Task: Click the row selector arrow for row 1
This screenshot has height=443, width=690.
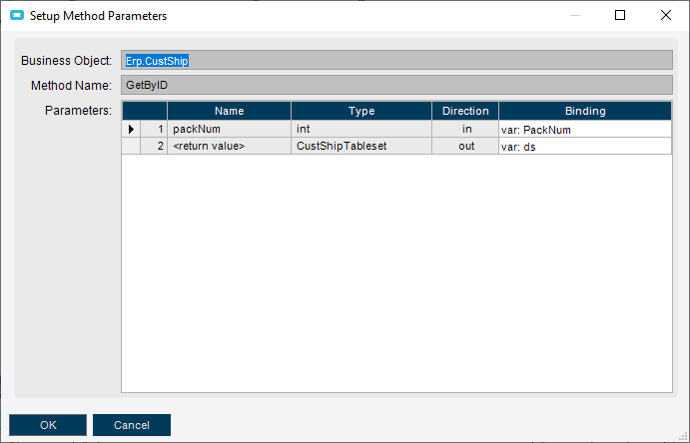Action: tap(131, 129)
